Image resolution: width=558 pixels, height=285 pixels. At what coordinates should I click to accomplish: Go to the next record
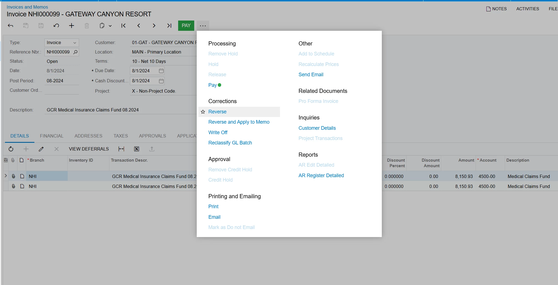click(154, 26)
